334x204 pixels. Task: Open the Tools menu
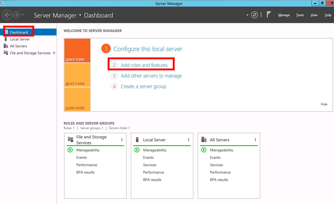point(300,15)
